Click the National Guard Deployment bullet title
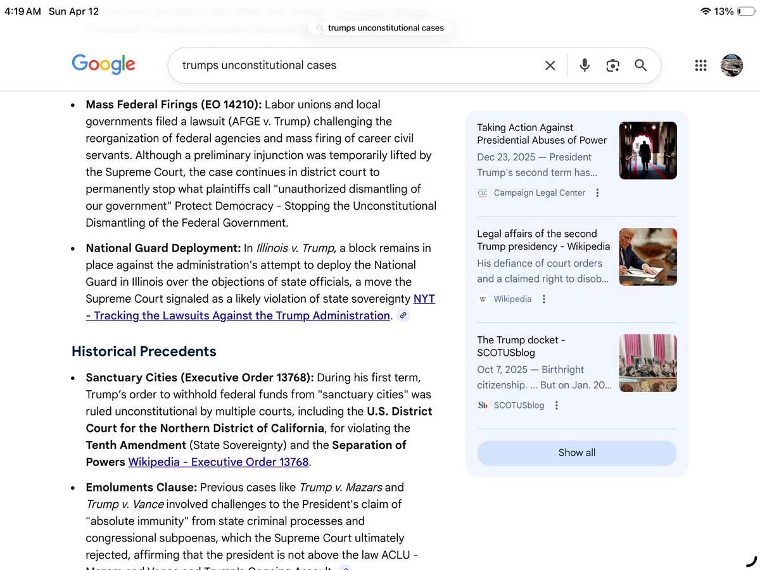 [x=163, y=248]
